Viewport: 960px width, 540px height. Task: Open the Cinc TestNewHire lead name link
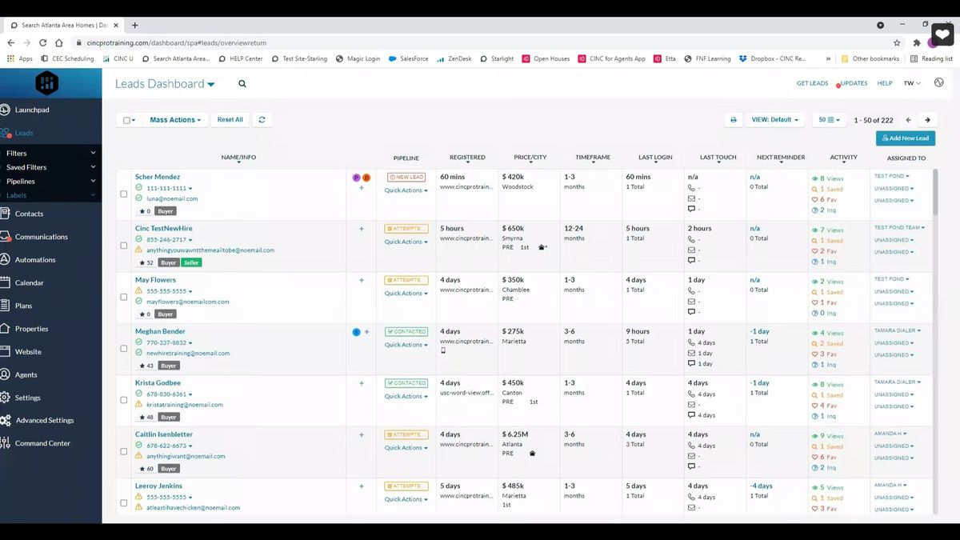point(164,228)
